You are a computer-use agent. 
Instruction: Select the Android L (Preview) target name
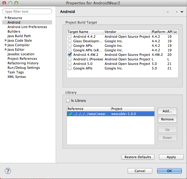click(88, 59)
